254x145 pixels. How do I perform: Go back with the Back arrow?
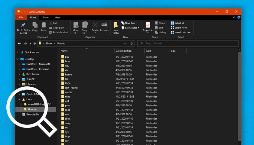click(x=19, y=43)
